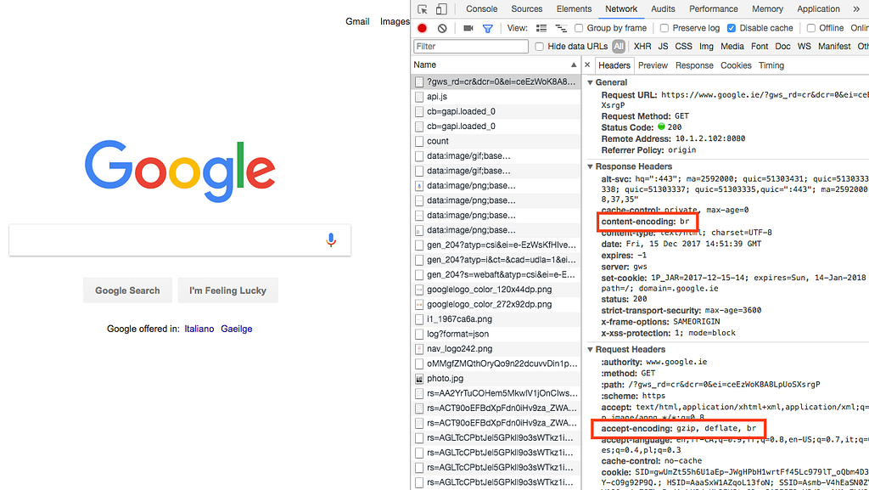
Task: Show the Response tab of the request
Action: tap(694, 65)
